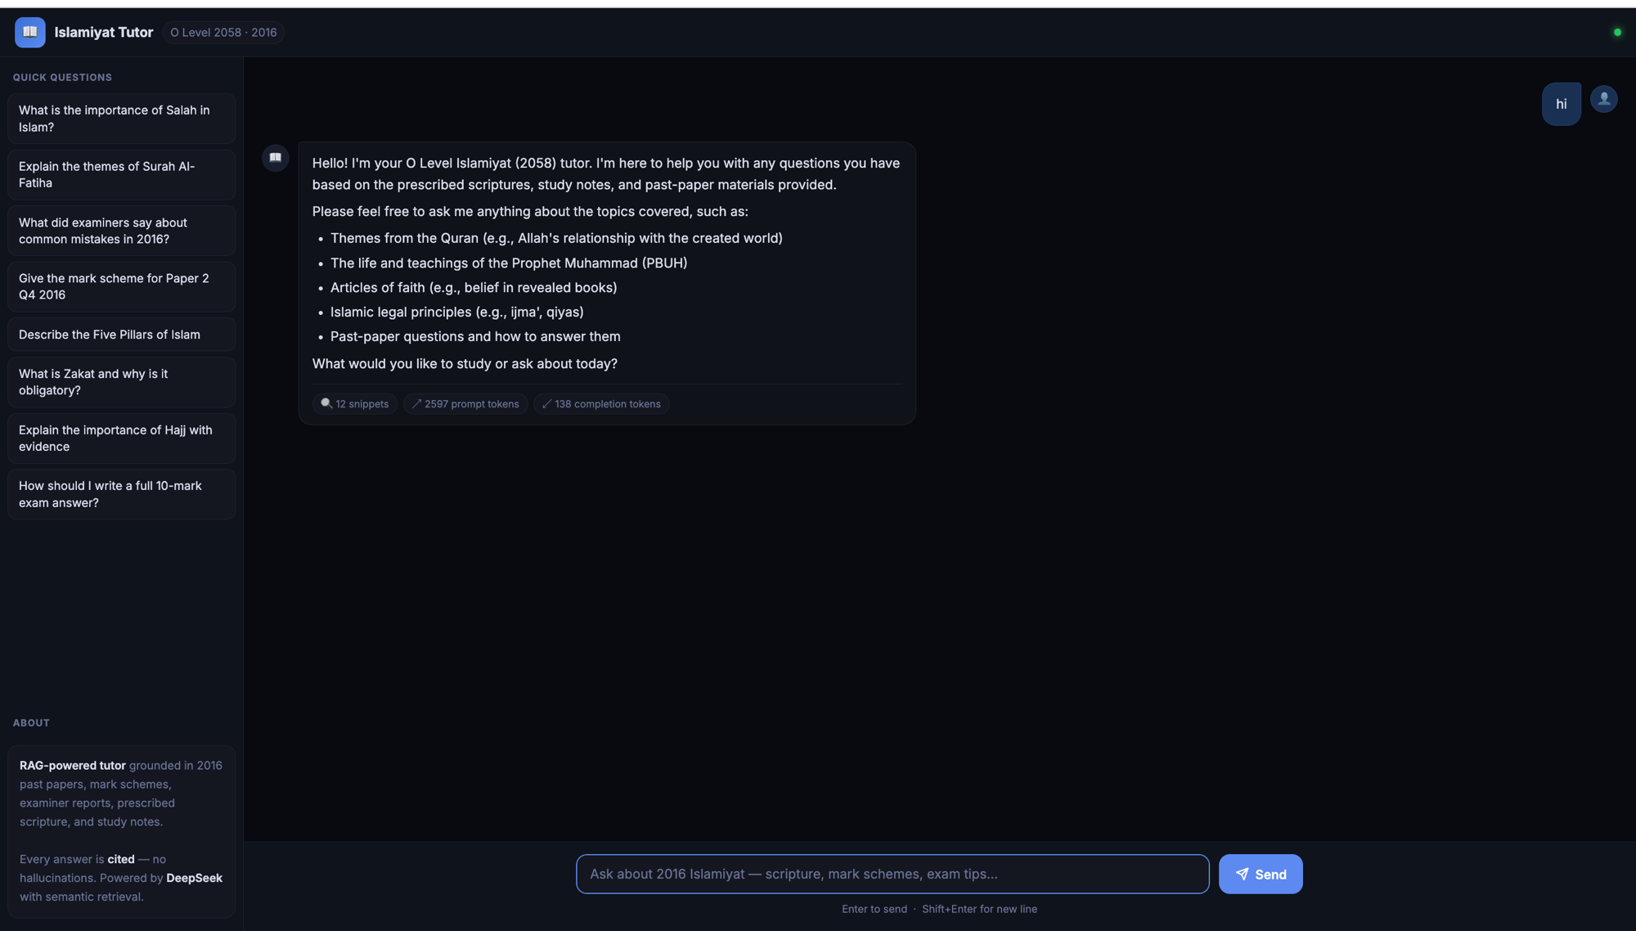The width and height of the screenshot is (1636, 931).
Task: Choose the 'What is Zakat' quick question
Action: coord(122,382)
